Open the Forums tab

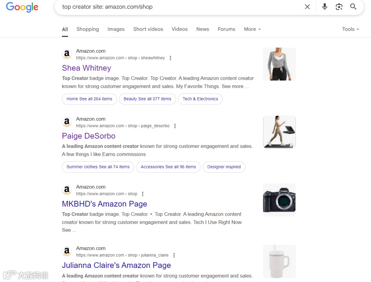(226, 29)
